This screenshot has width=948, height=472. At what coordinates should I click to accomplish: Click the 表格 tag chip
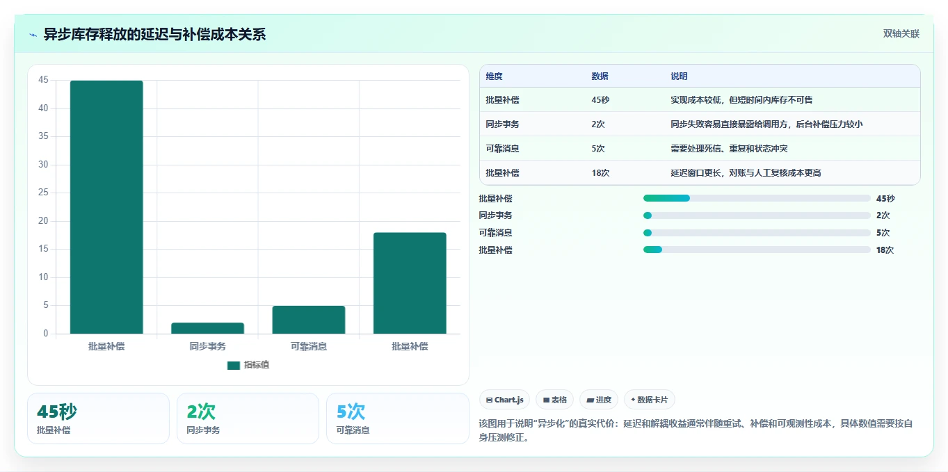(554, 400)
